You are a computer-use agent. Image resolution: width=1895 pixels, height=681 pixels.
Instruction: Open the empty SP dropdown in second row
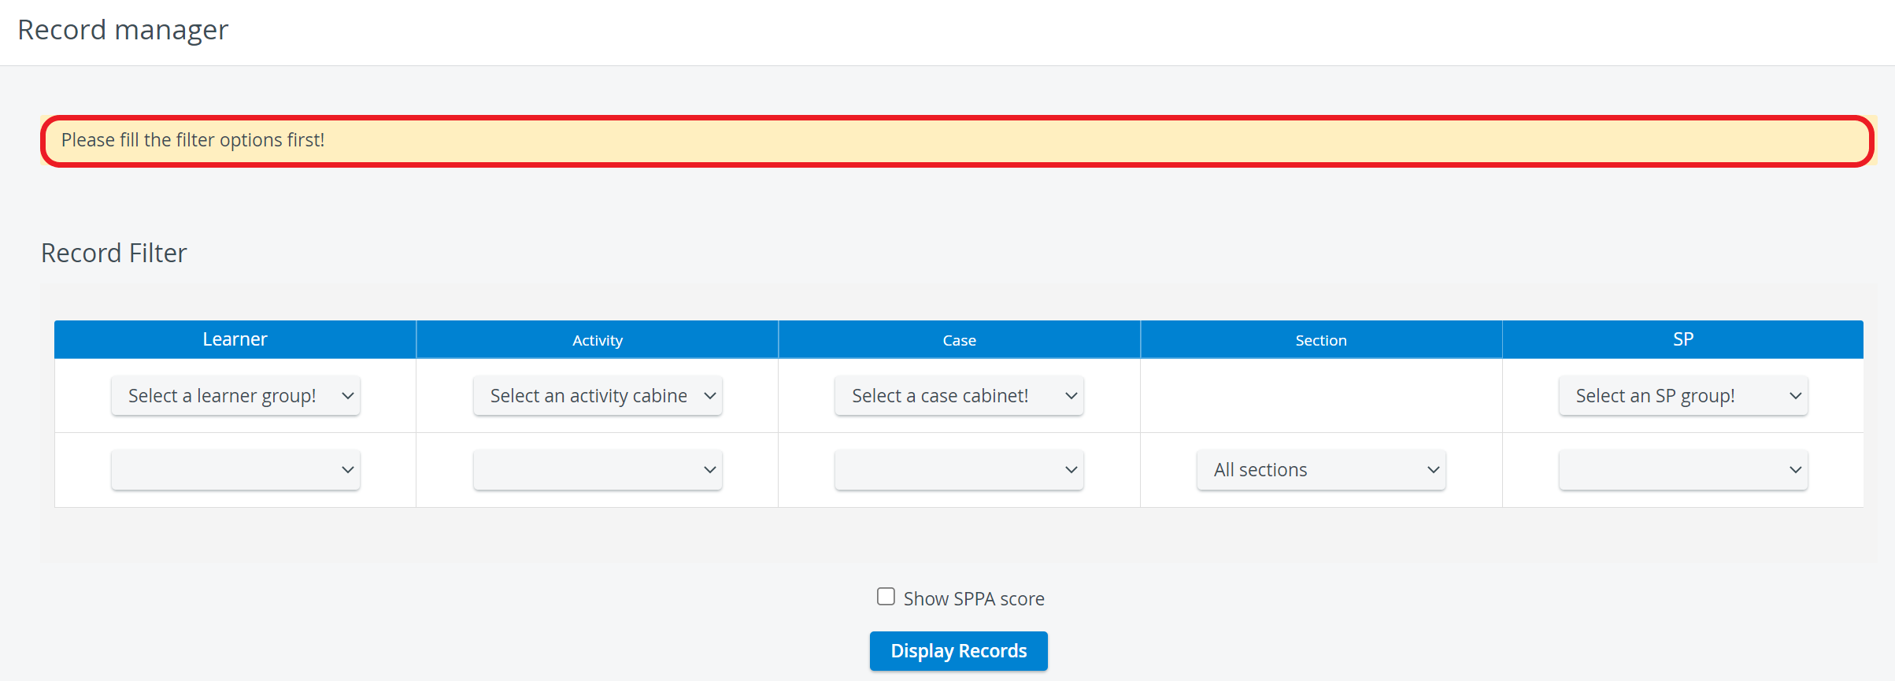1683,469
